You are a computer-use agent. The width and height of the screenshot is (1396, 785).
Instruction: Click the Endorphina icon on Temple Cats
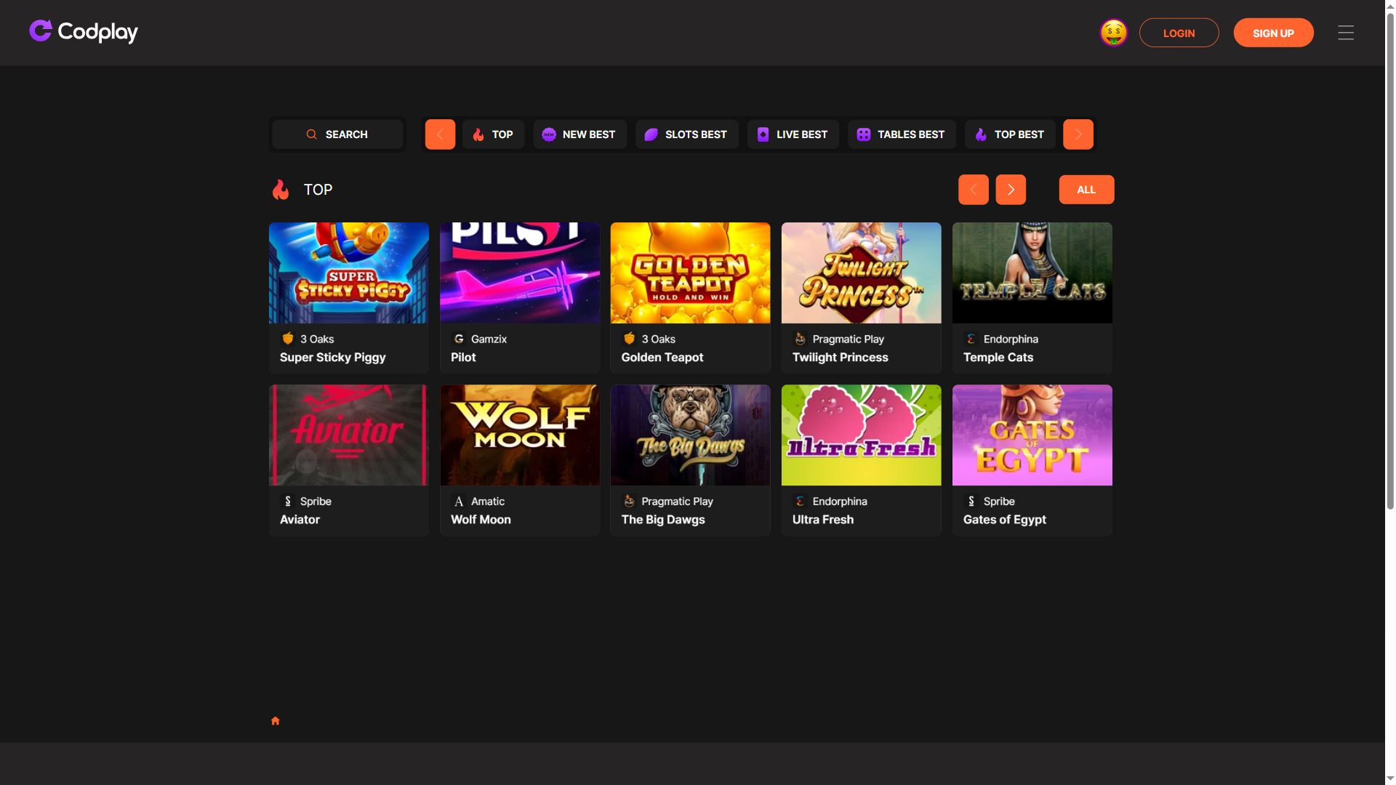[971, 339]
